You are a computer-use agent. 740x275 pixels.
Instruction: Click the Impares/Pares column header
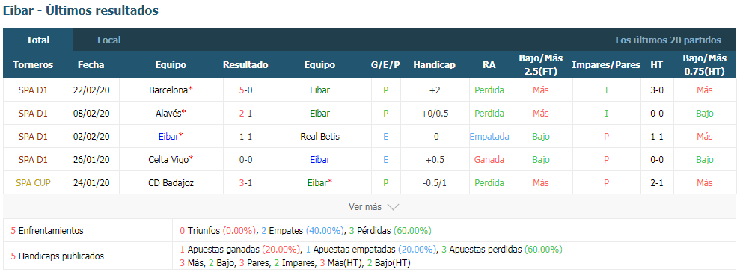606,64
